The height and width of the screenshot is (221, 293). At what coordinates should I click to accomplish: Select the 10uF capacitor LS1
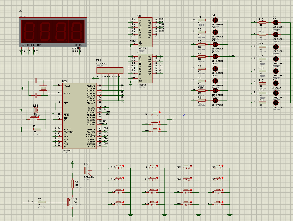36,110
